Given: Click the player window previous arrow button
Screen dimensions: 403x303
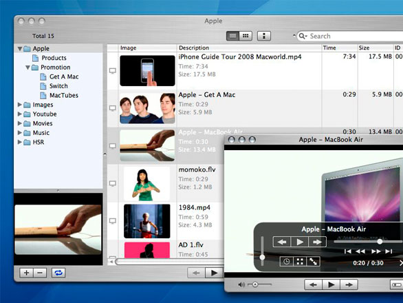Looking at the screenshot, I should click(314, 284).
